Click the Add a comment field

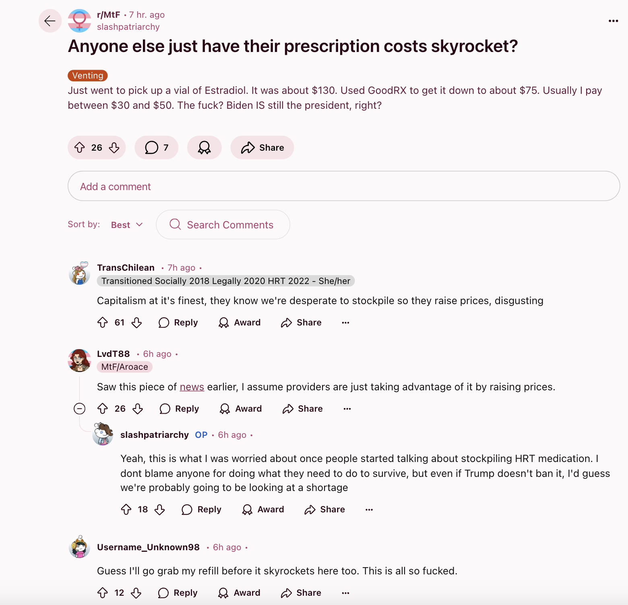click(x=344, y=186)
